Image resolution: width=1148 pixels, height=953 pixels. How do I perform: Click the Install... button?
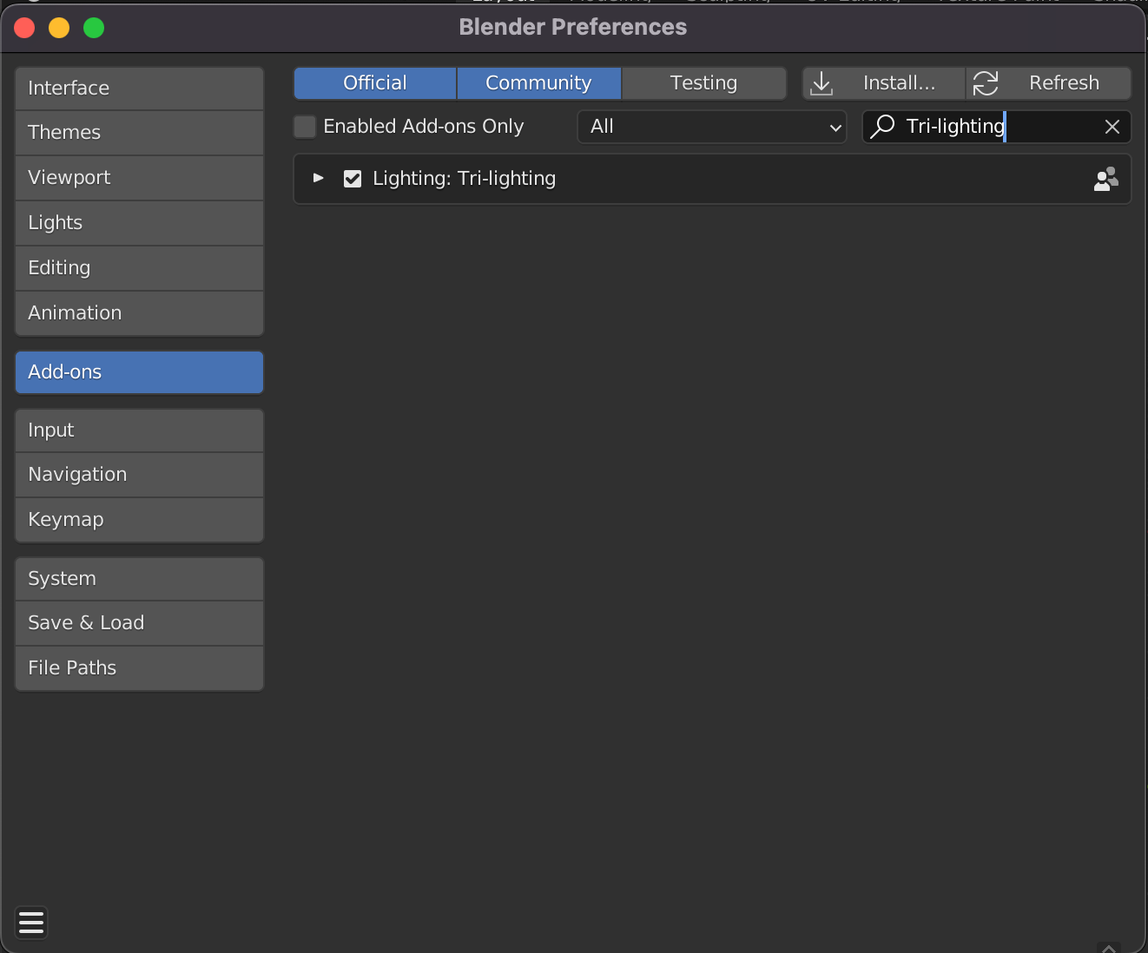(x=884, y=83)
